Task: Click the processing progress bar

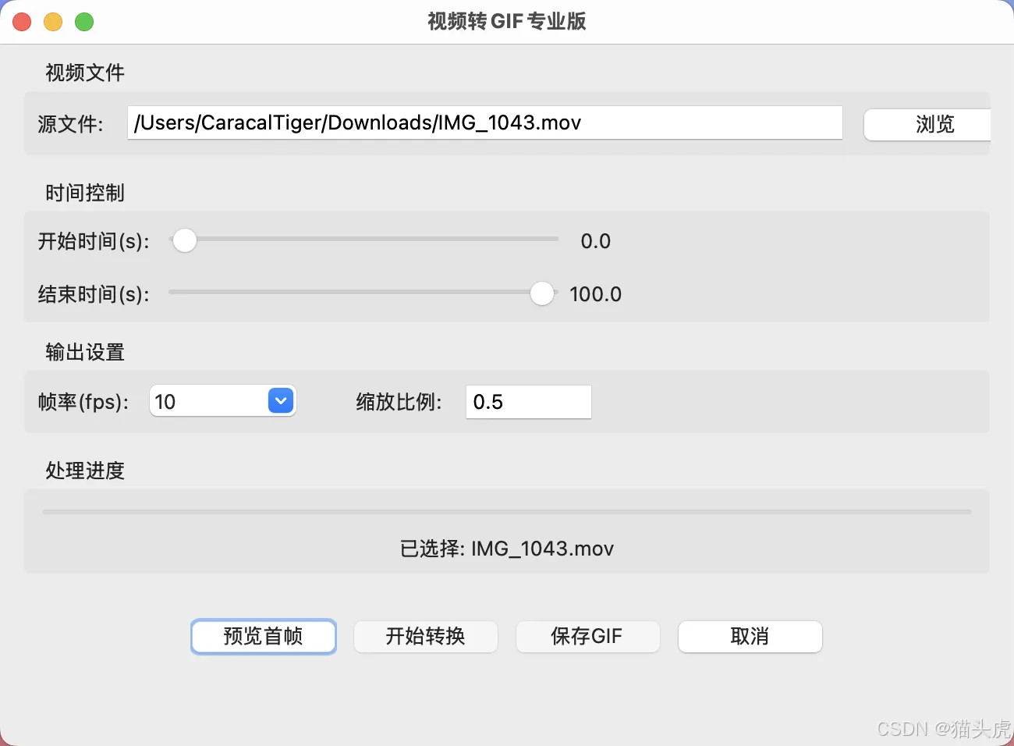Action: [507, 512]
